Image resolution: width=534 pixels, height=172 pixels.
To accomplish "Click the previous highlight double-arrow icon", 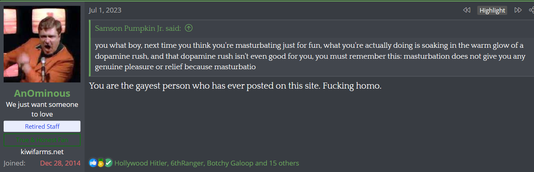I will (x=467, y=10).
